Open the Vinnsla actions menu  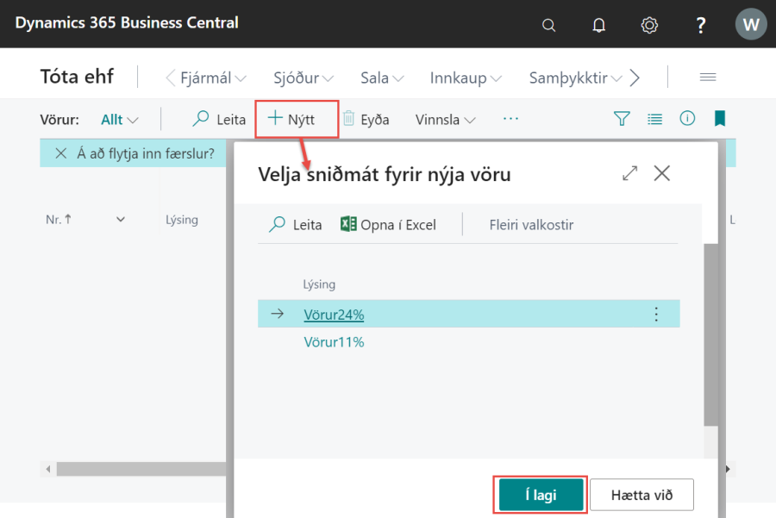coord(445,120)
